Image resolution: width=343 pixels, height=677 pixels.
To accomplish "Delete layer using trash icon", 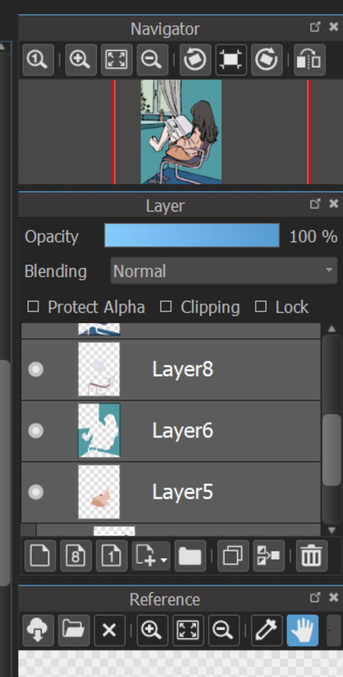I will (x=311, y=556).
